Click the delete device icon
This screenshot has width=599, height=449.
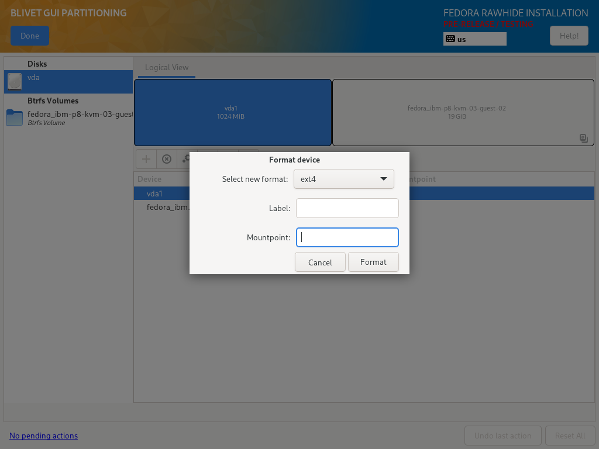167,159
